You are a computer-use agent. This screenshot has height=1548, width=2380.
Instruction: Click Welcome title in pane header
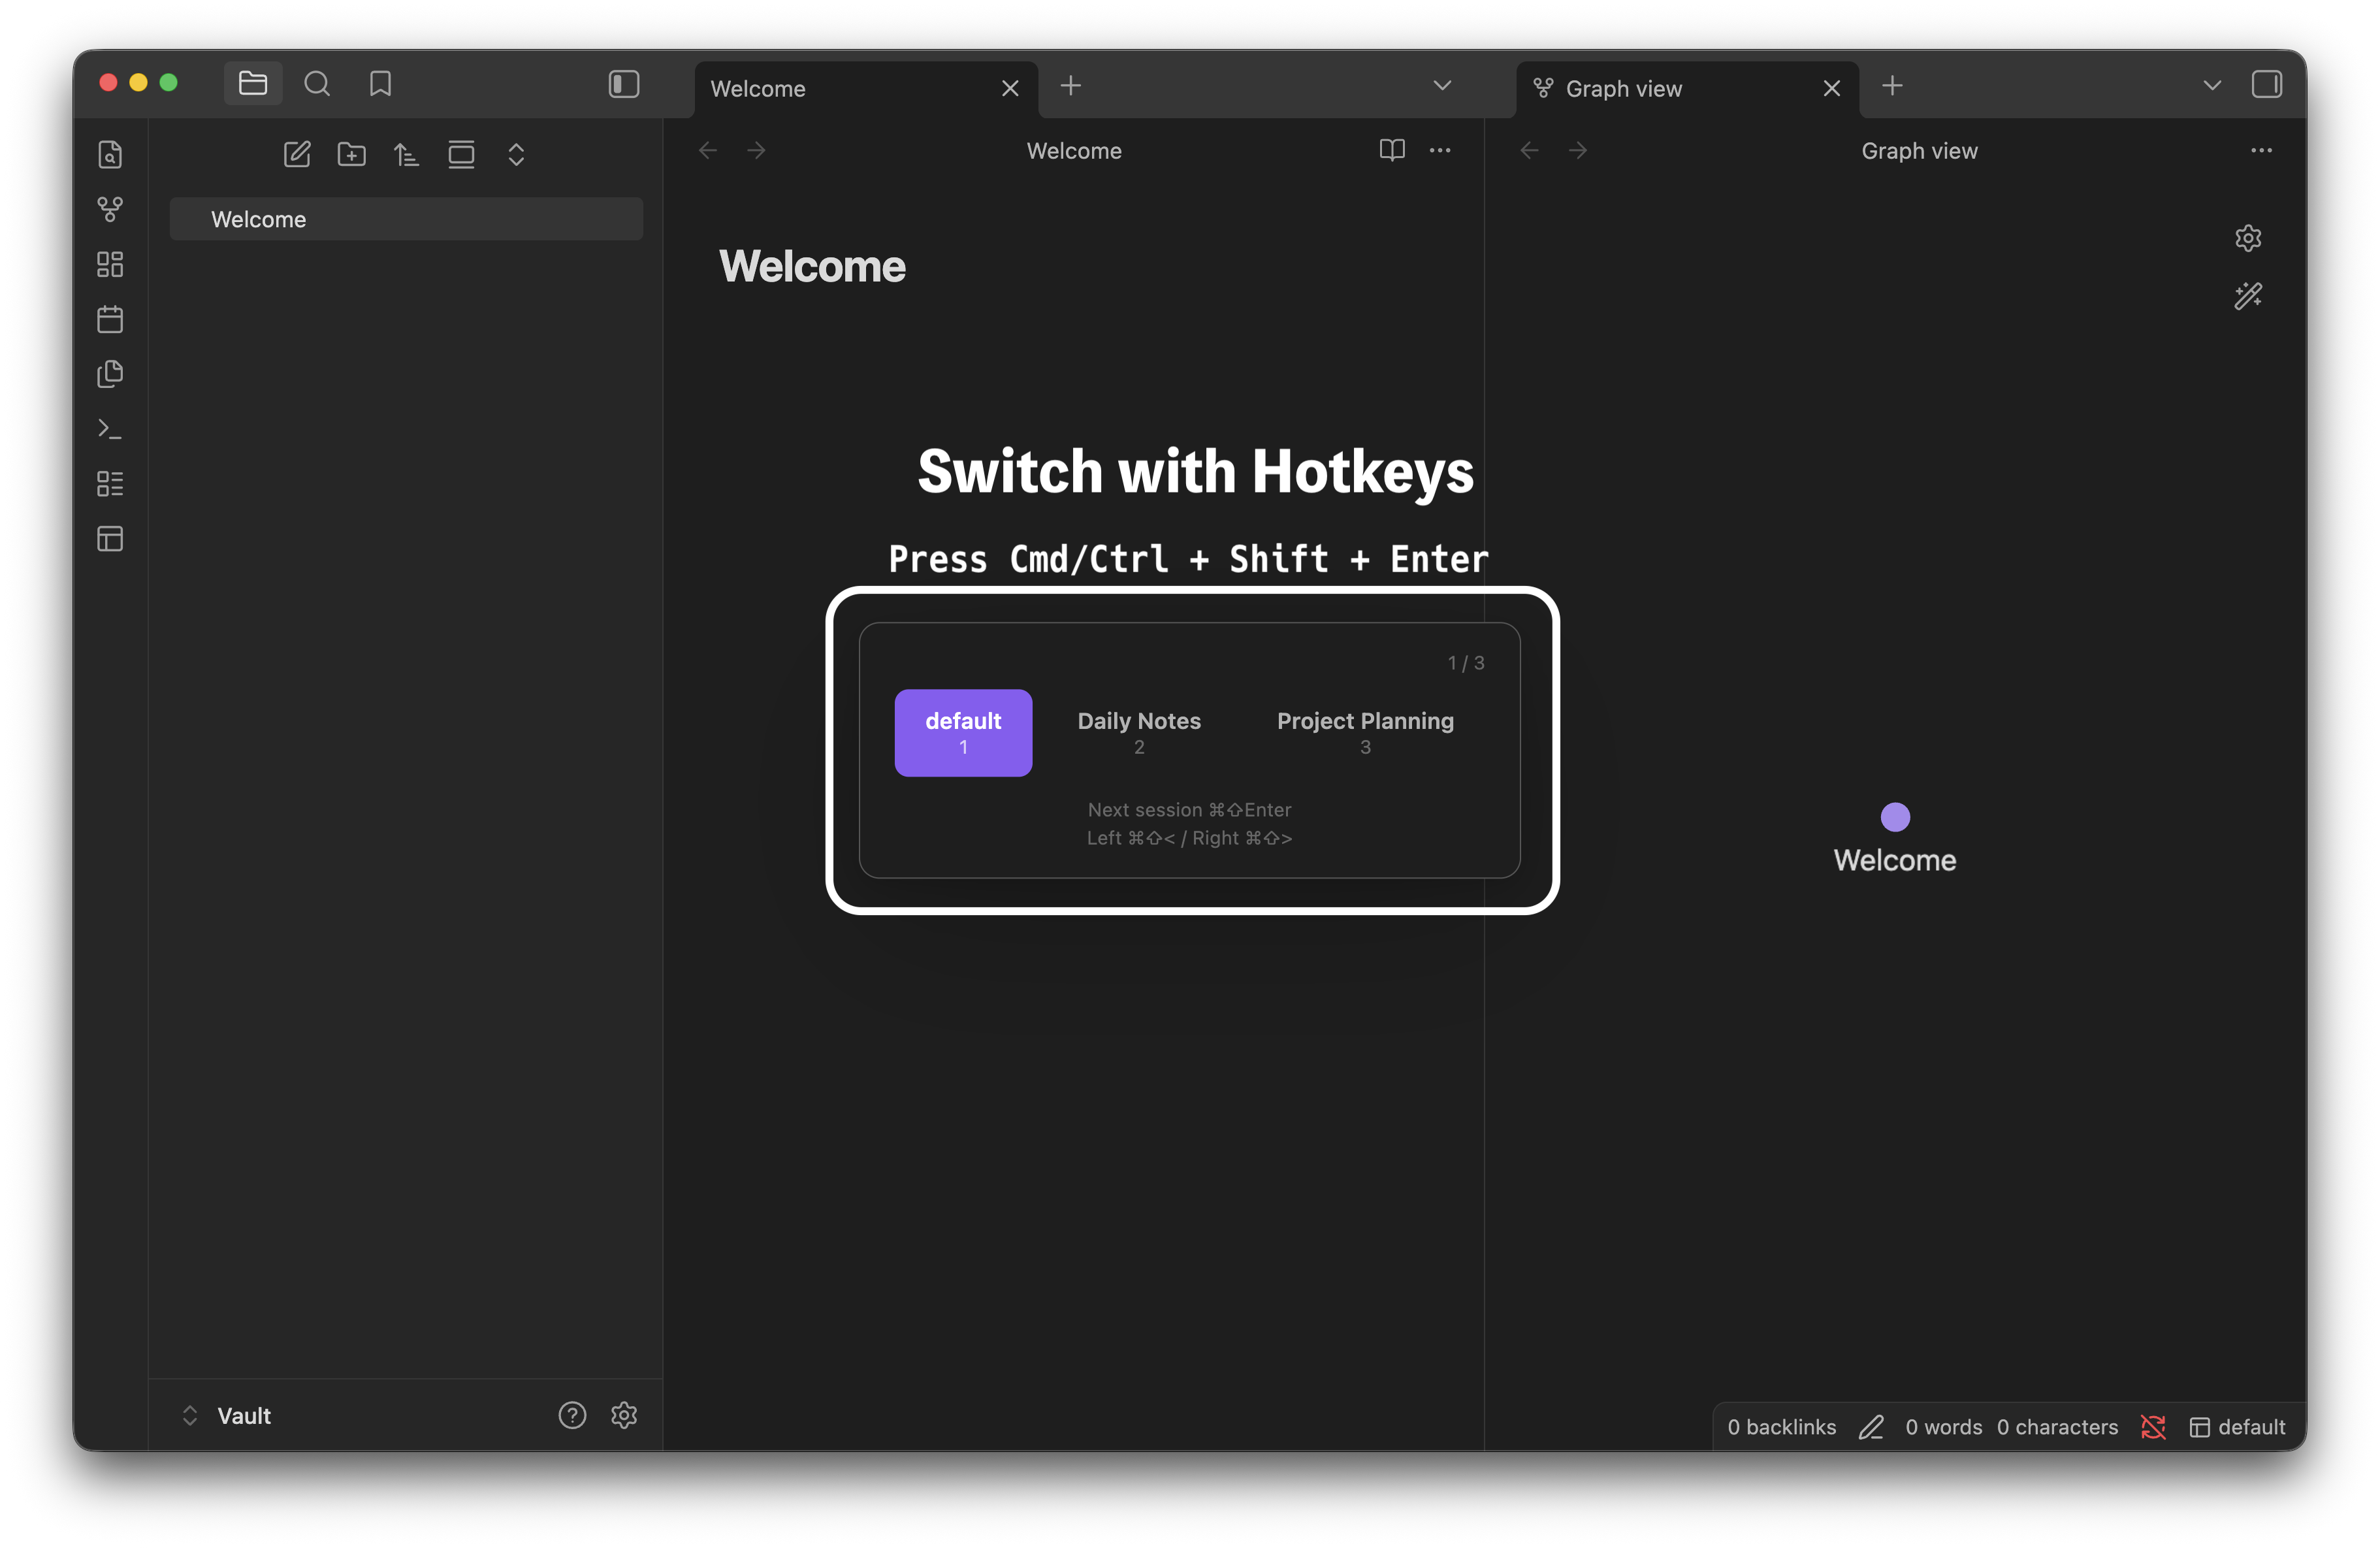tap(1074, 151)
